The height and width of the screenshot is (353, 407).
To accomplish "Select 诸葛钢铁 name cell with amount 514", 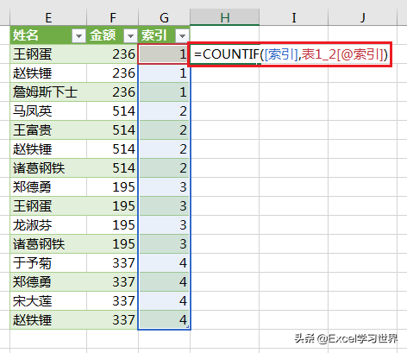I will coord(48,168).
